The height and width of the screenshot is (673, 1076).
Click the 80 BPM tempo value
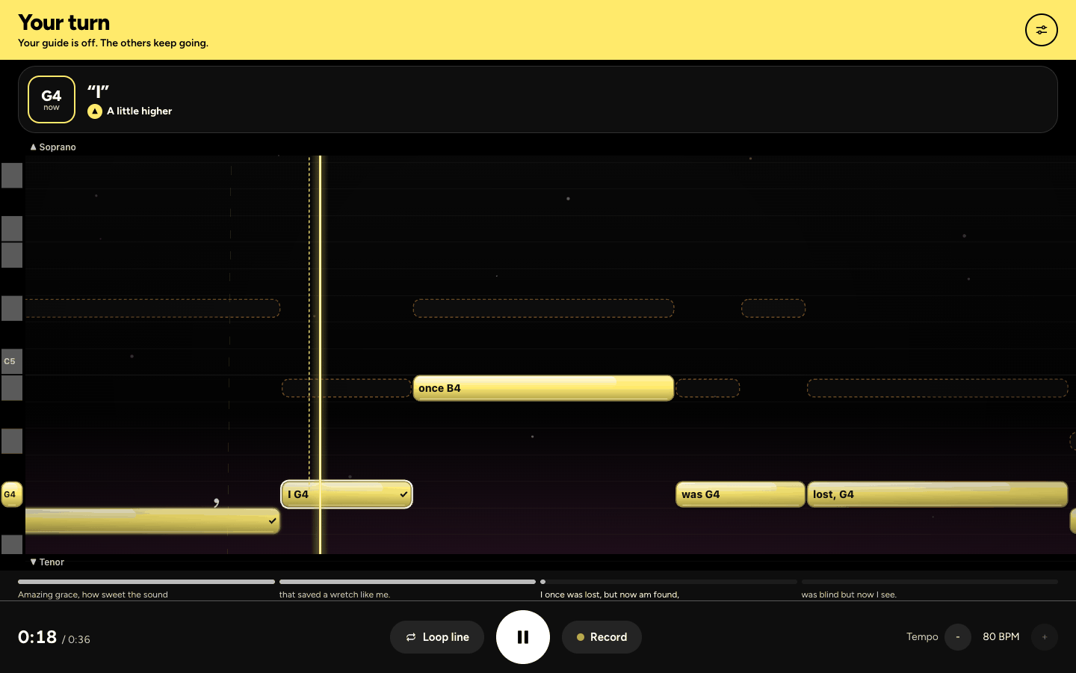(x=1001, y=637)
